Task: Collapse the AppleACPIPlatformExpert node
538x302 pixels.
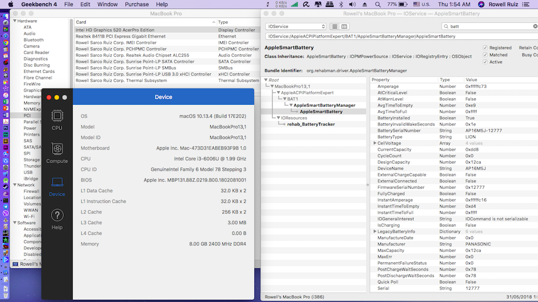Action: (x=279, y=92)
